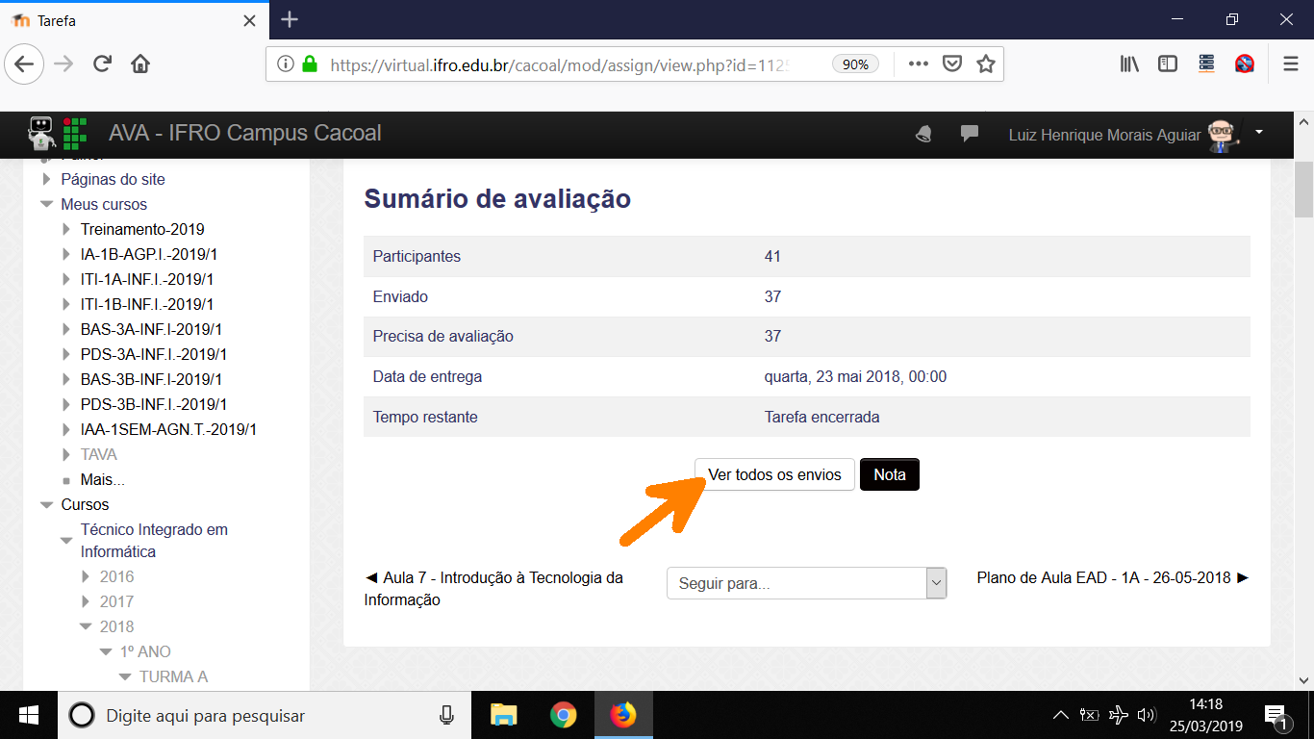Viewport: 1314px width, 739px height.
Task: Expand the user menu arrow beside profile
Action: point(1259,132)
